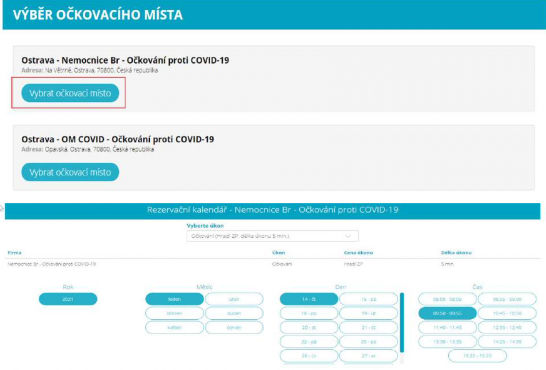Viewport: 546px width, 370px height.
Task: Choose time slot 09:50 - 09:55
Action: (x=447, y=313)
